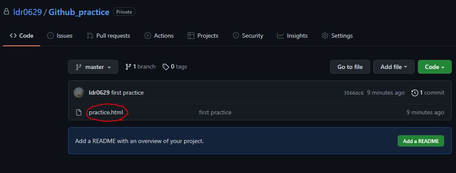Click the branch icon beside 1 branch
The image size is (456, 173).
coord(128,67)
